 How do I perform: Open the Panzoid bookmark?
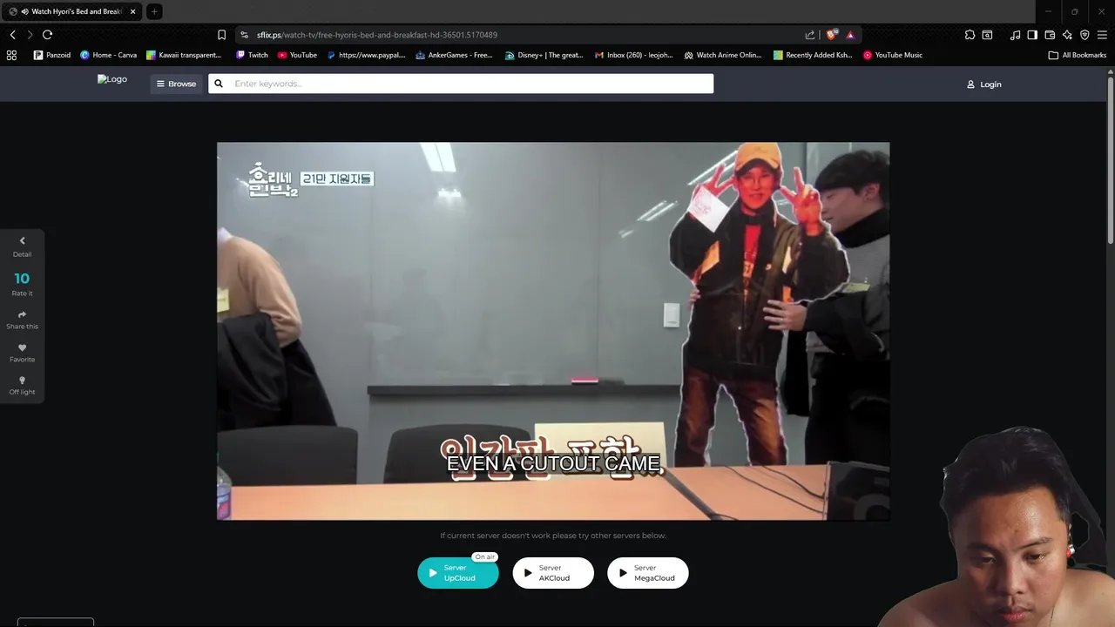pyautogui.click(x=52, y=55)
